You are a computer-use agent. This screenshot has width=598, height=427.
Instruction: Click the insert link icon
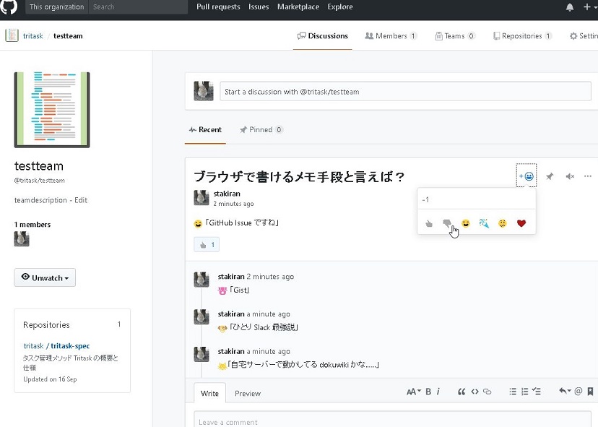[x=487, y=392]
